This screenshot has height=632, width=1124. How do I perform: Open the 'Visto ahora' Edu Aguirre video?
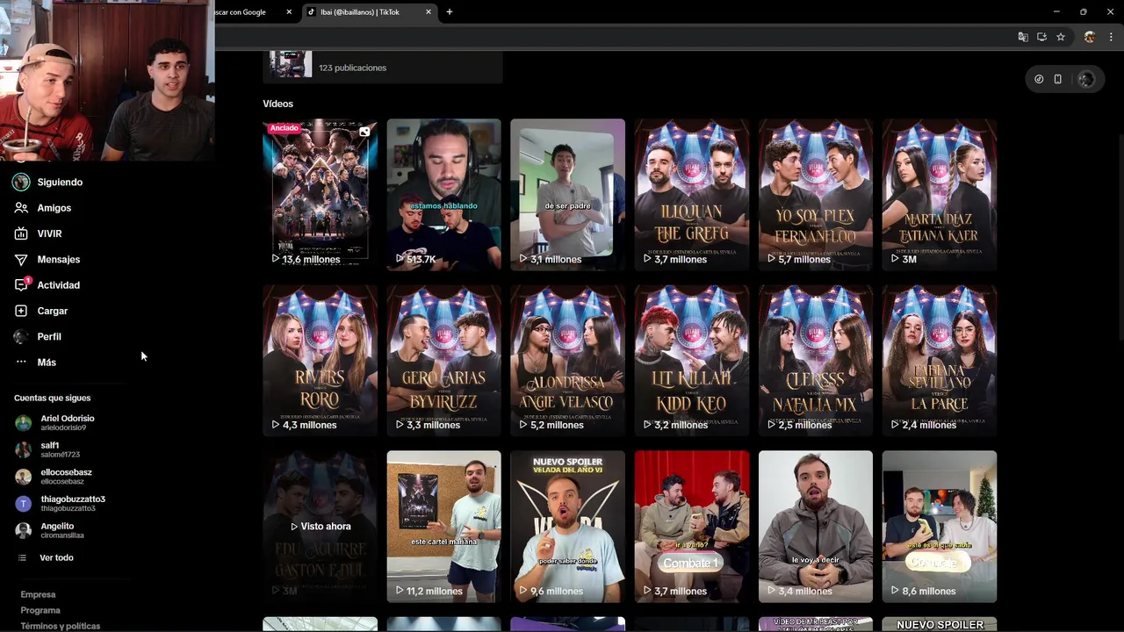[x=320, y=527]
